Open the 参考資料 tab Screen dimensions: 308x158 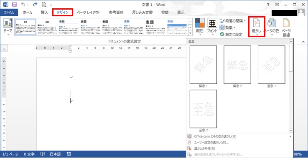pyautogui.click(x=116, y=13)
